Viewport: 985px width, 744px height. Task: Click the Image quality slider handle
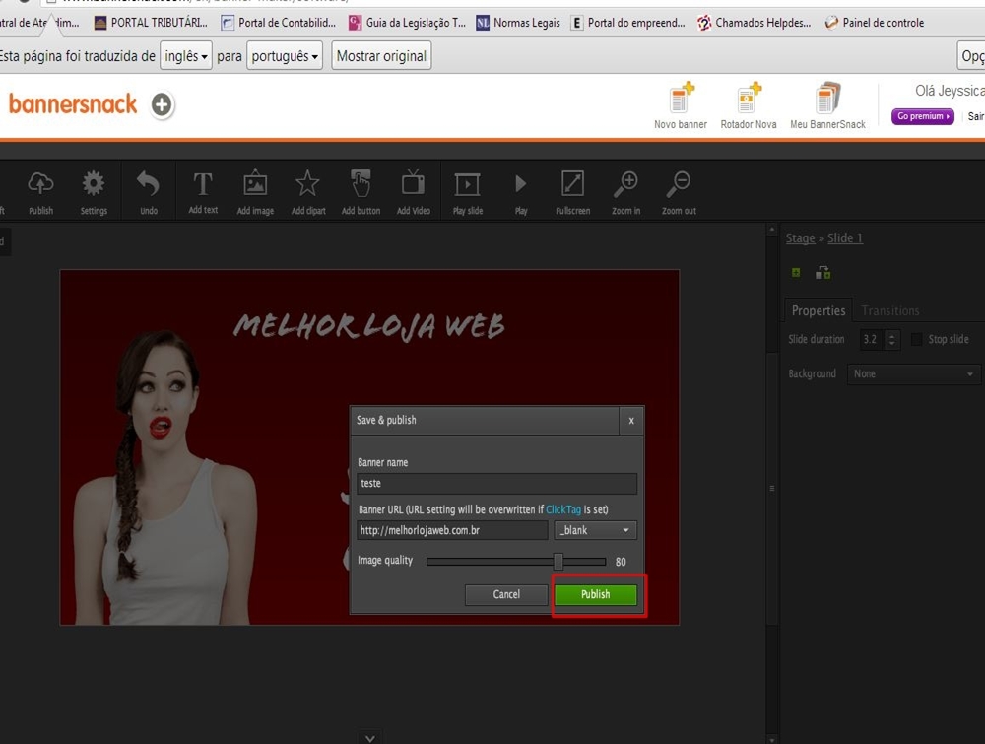(x=558, y=561)
